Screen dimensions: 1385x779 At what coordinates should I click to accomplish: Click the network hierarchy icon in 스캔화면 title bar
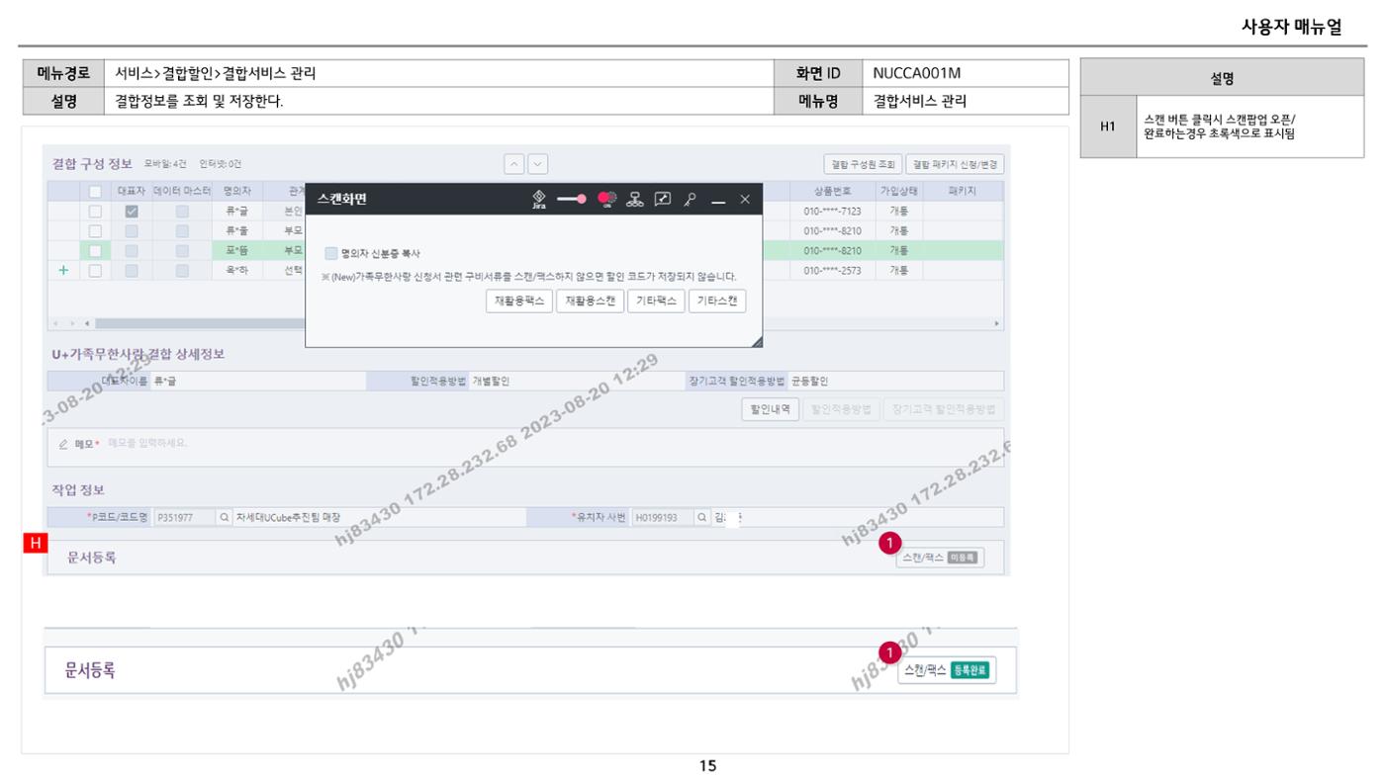[x=637, y=199]
